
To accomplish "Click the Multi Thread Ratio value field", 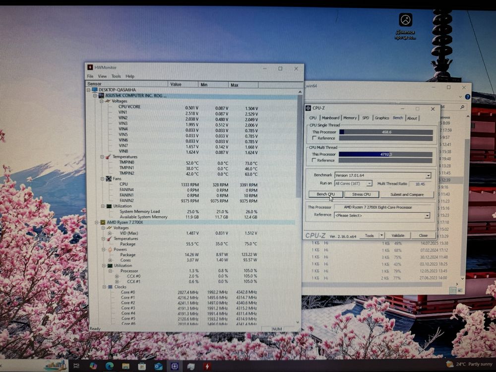I will (420, 184).
